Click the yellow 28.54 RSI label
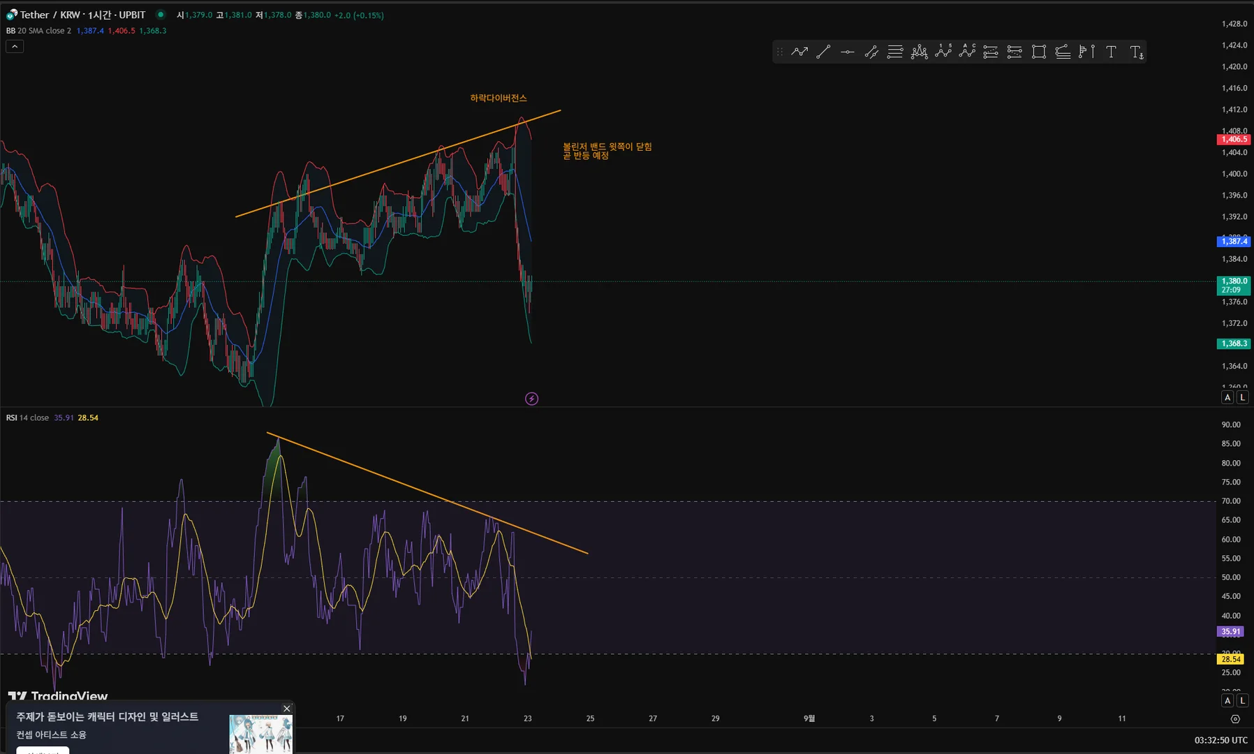The image size is (1254, 754). pos(1231,659)
